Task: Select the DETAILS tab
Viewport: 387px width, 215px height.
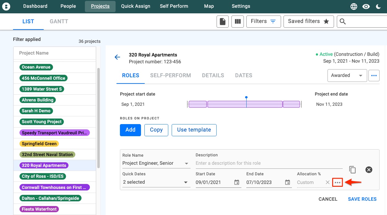Action: click(x=213, y=75)
